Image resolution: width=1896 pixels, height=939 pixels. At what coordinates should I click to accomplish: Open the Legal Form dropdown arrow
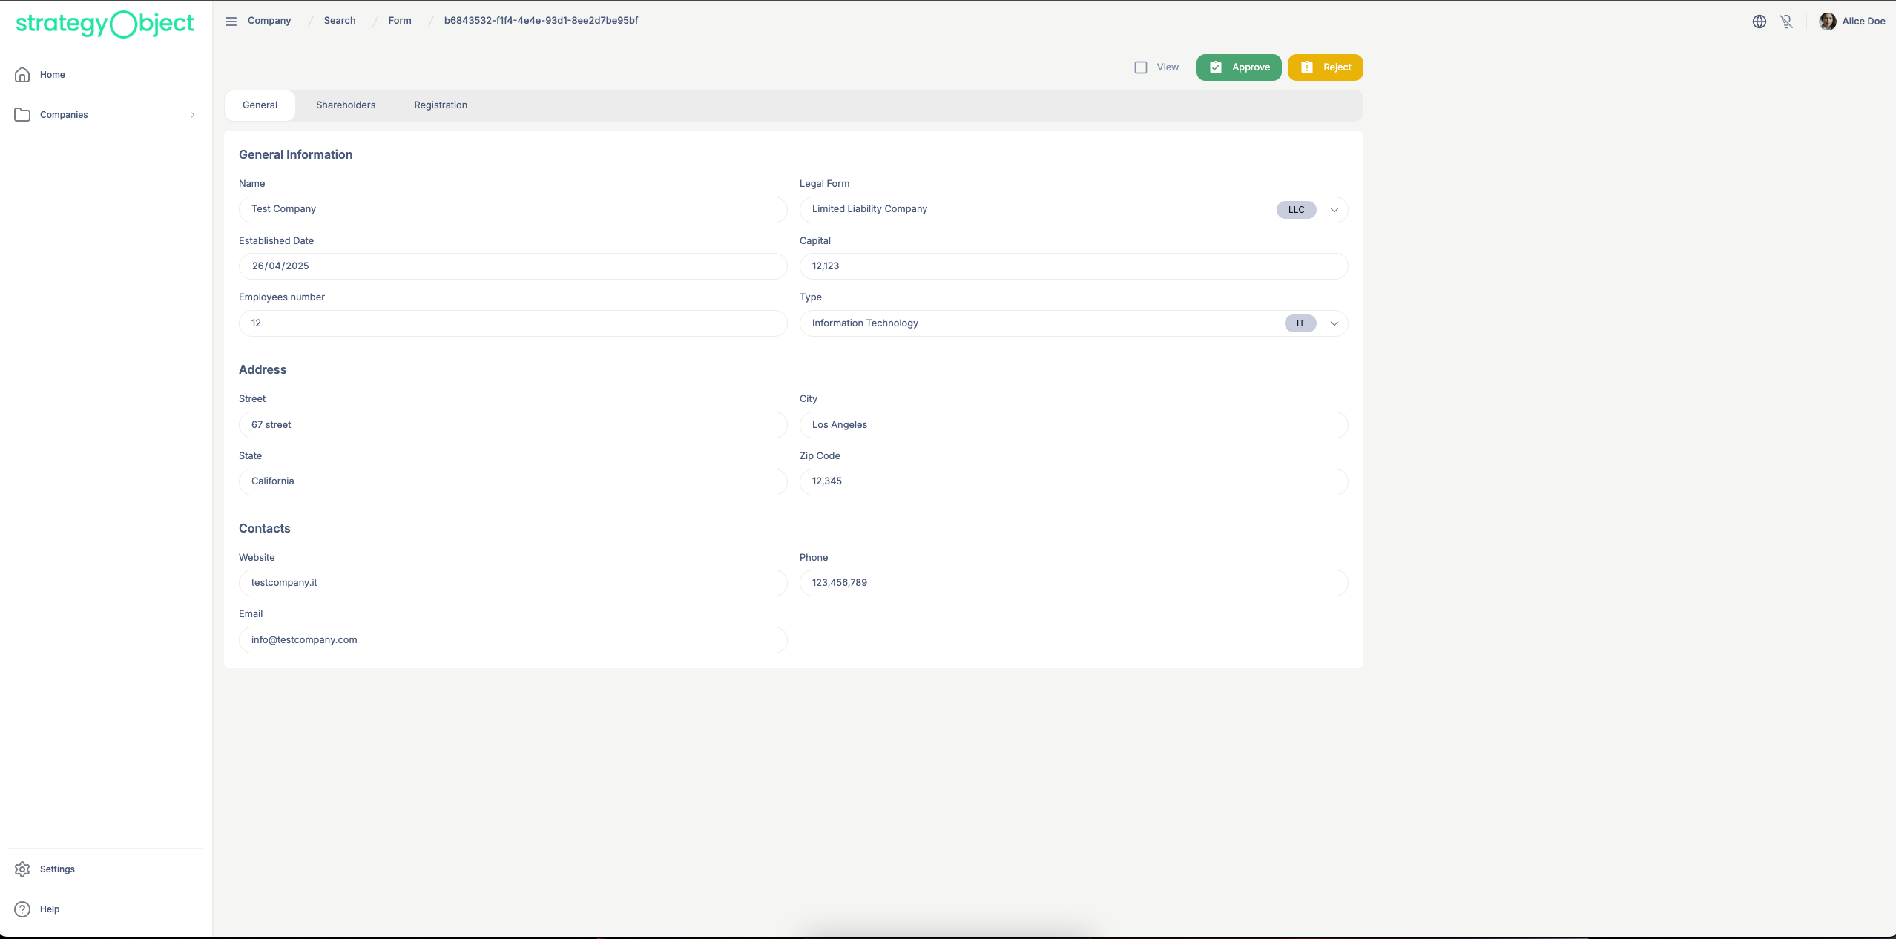[x=1334, y=210]
